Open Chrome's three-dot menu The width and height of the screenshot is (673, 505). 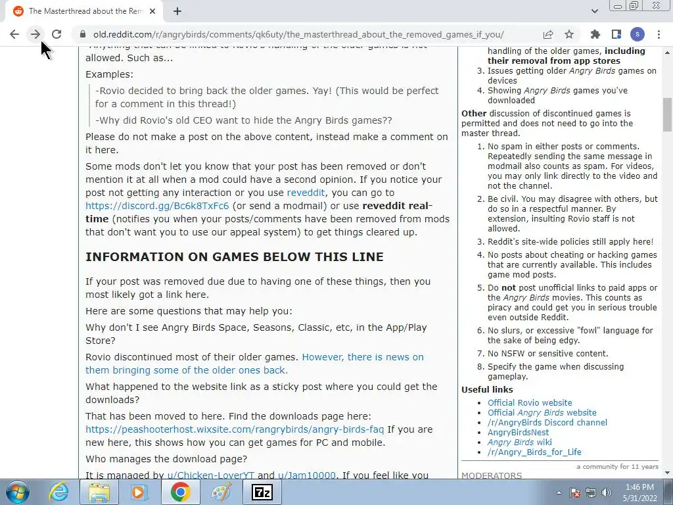point(659,34)
